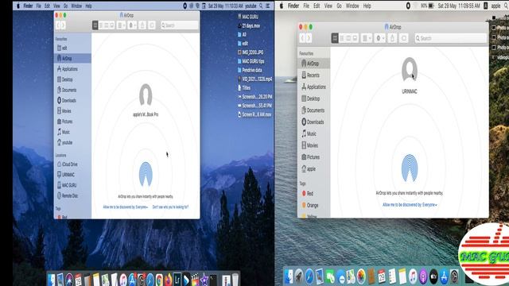Screen dimensions: 509x286
Task: Open the Window menu on the left Mac
Action: [76, 6]
